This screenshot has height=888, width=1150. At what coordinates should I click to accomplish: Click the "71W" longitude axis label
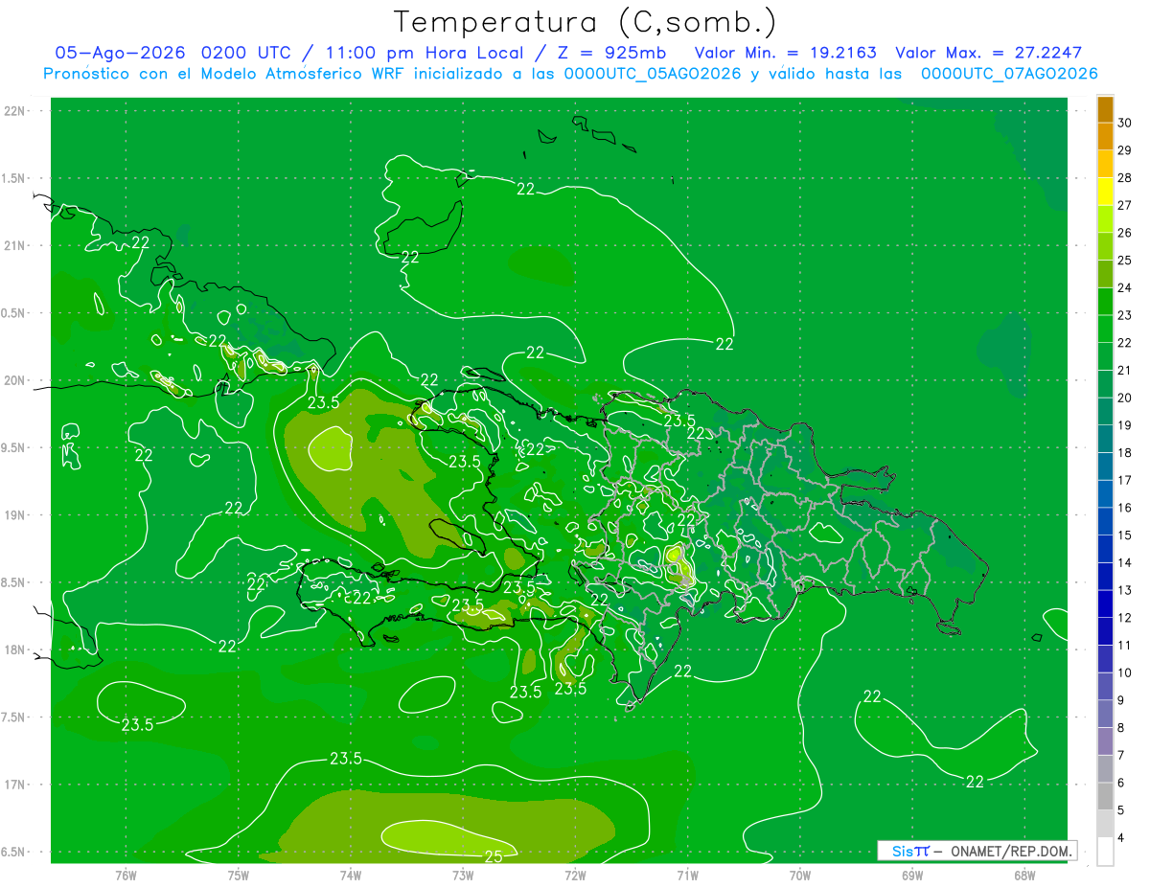click(687, 875)
